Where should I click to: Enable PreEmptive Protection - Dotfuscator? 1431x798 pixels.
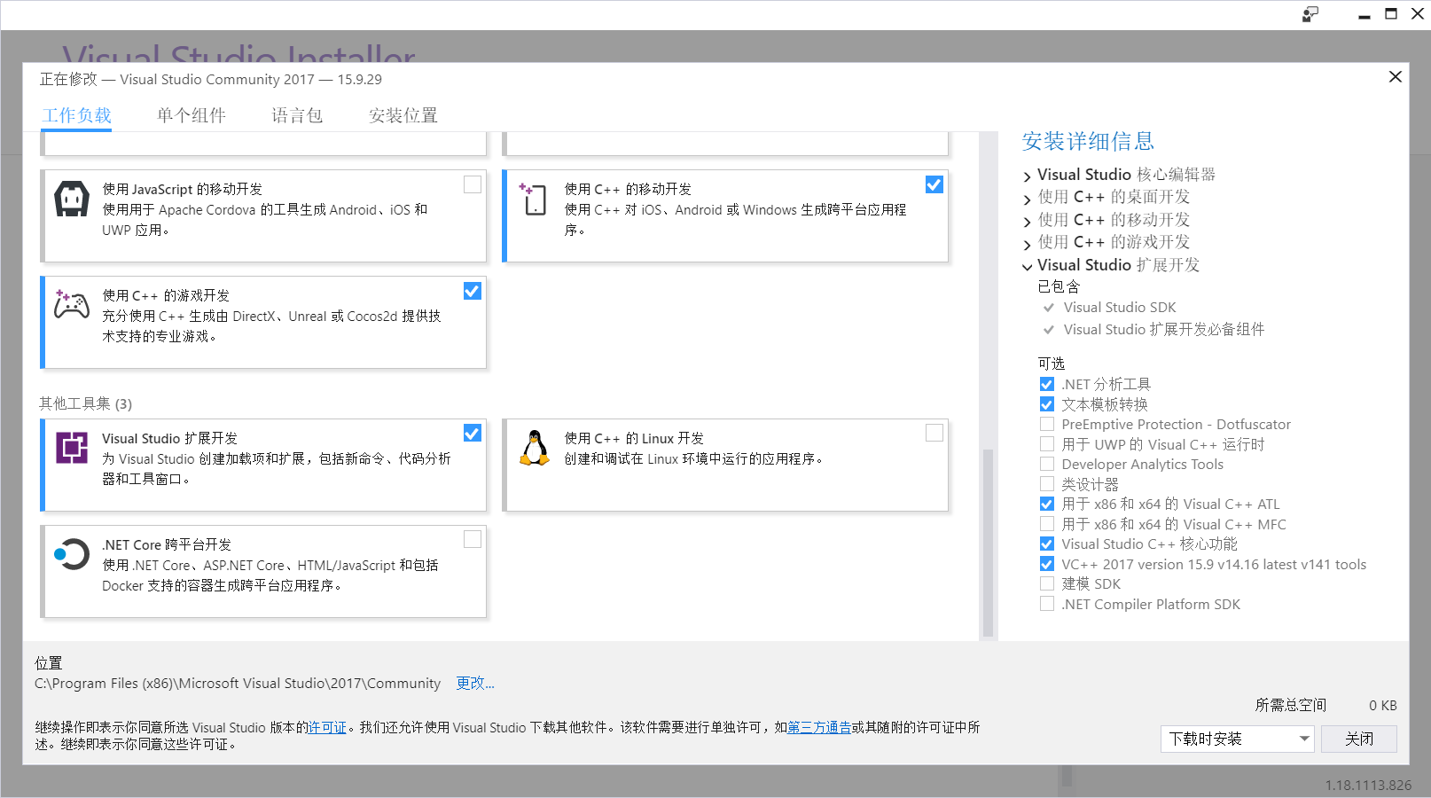[1047, 424]
